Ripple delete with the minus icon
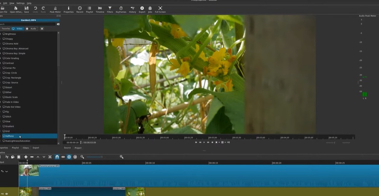Viewport: 379px width, 196px height. click(x=32, y=157)
